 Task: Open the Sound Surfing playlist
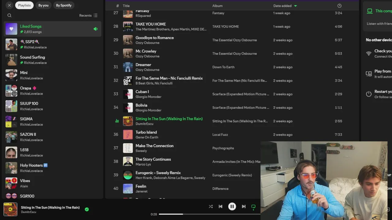point(52,60)
